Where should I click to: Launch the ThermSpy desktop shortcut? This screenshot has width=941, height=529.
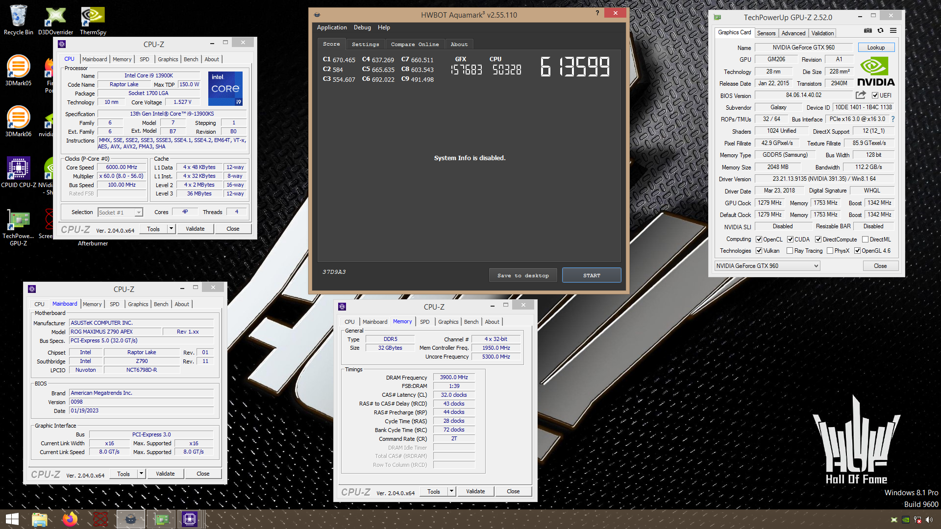[x=93, y=20]
